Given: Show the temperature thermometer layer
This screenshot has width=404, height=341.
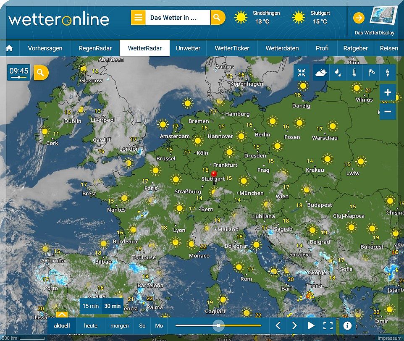Looking at the screenshot, I should click(354, 73).
